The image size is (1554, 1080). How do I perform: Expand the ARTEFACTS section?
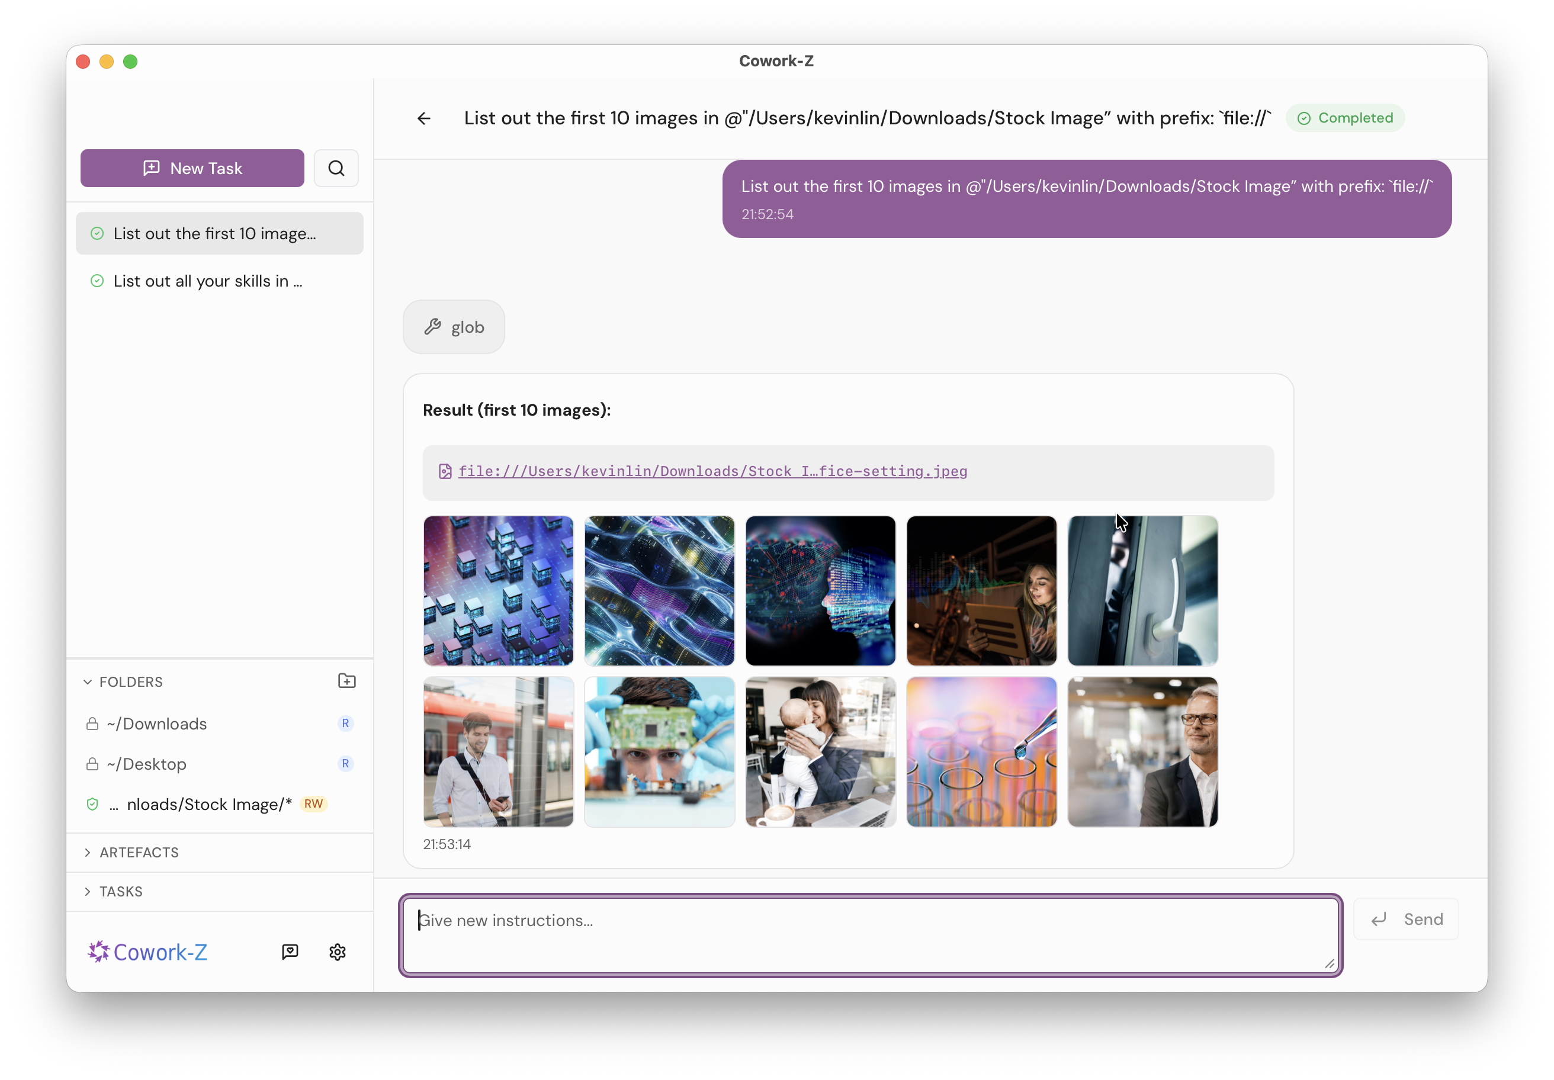pos(87,852)
